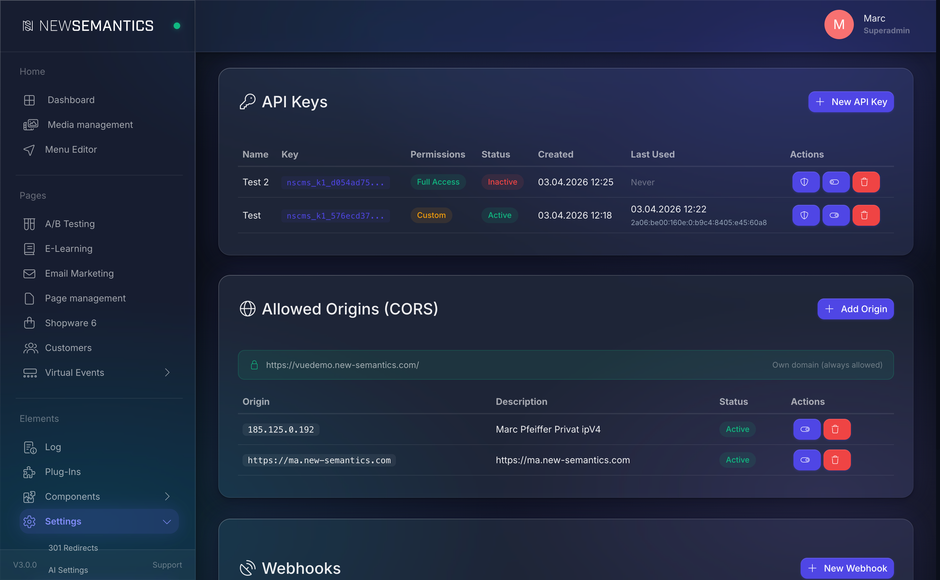Click Last Used column header

(x=652, y=154)
